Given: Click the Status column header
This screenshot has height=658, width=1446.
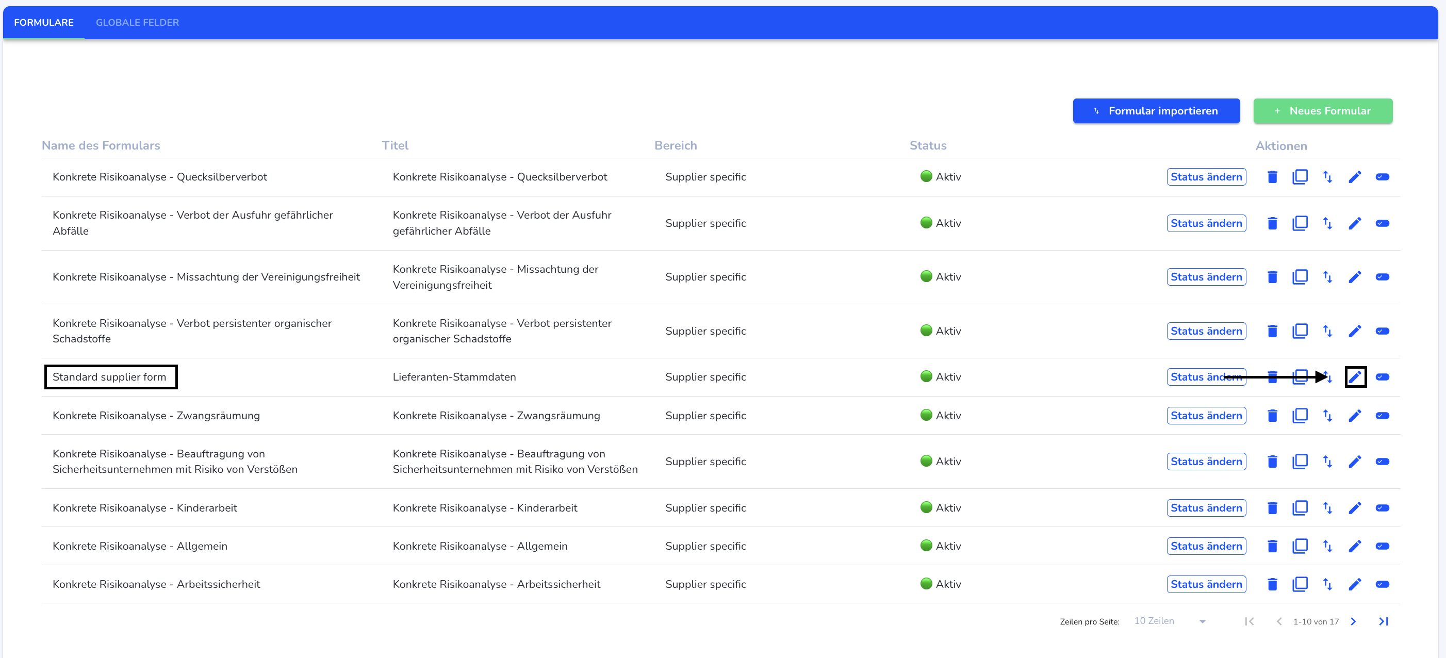Looking at the screenshot, I should pos(928,145).
